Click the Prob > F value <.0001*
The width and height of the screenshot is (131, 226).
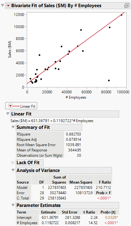click(104, 198)
